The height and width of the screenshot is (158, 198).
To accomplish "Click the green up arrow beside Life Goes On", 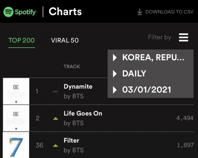I will (x=56, y=119).
